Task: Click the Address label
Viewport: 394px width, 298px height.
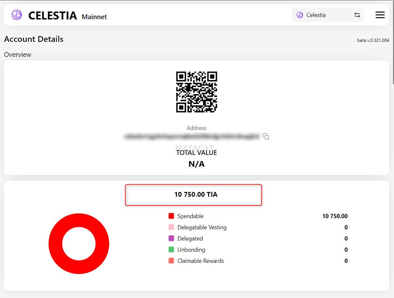Action: tap(197, 128)
